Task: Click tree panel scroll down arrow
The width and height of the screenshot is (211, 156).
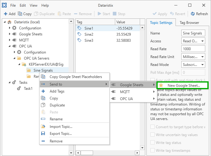Action: point(71,153)
